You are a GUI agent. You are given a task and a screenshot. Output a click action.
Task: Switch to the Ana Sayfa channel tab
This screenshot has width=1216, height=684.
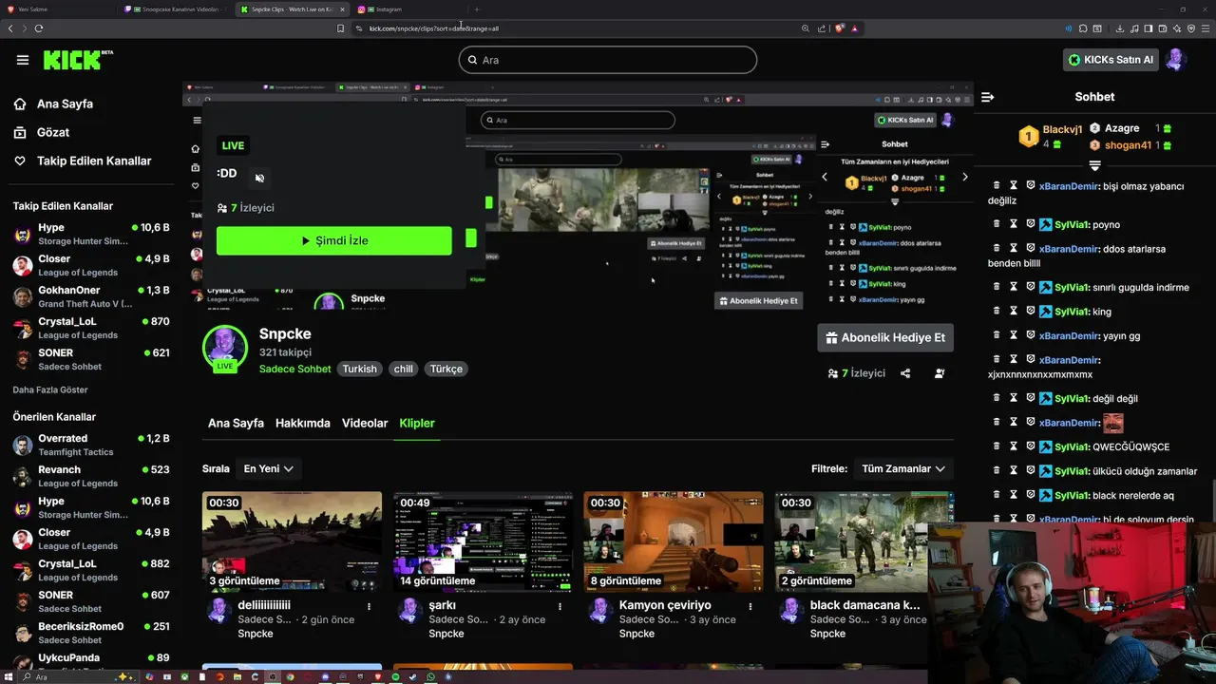pyautogui.click(x=236, y=423)
